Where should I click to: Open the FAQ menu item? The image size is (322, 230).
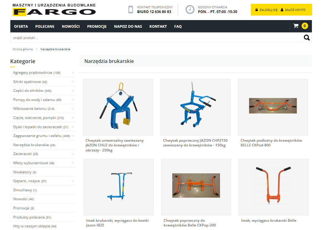(178, 27)
